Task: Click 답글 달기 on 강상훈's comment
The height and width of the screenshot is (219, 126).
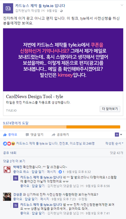Action: click(31, 199)
